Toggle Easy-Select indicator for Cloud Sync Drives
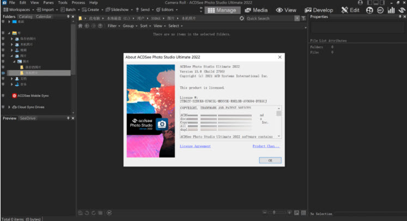Image resolution: width=407 pixels, height=221 pixels. [x=3, y=107]
